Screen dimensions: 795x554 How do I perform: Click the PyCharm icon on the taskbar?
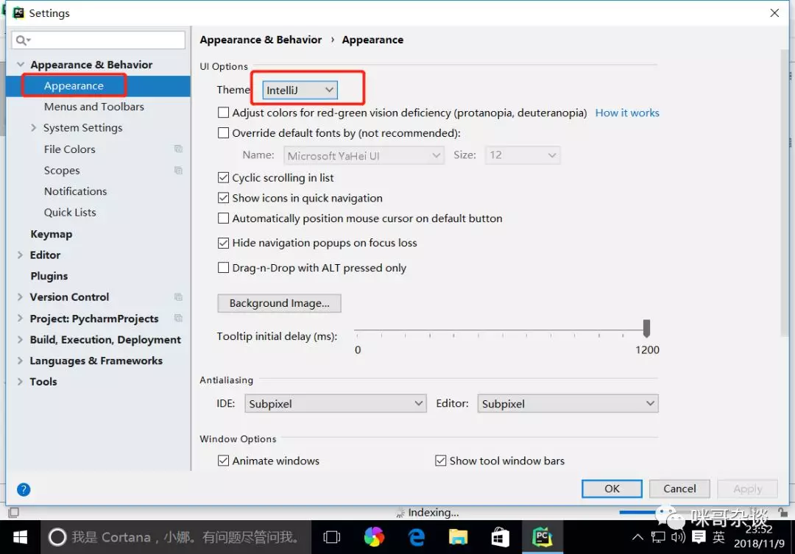542,537
